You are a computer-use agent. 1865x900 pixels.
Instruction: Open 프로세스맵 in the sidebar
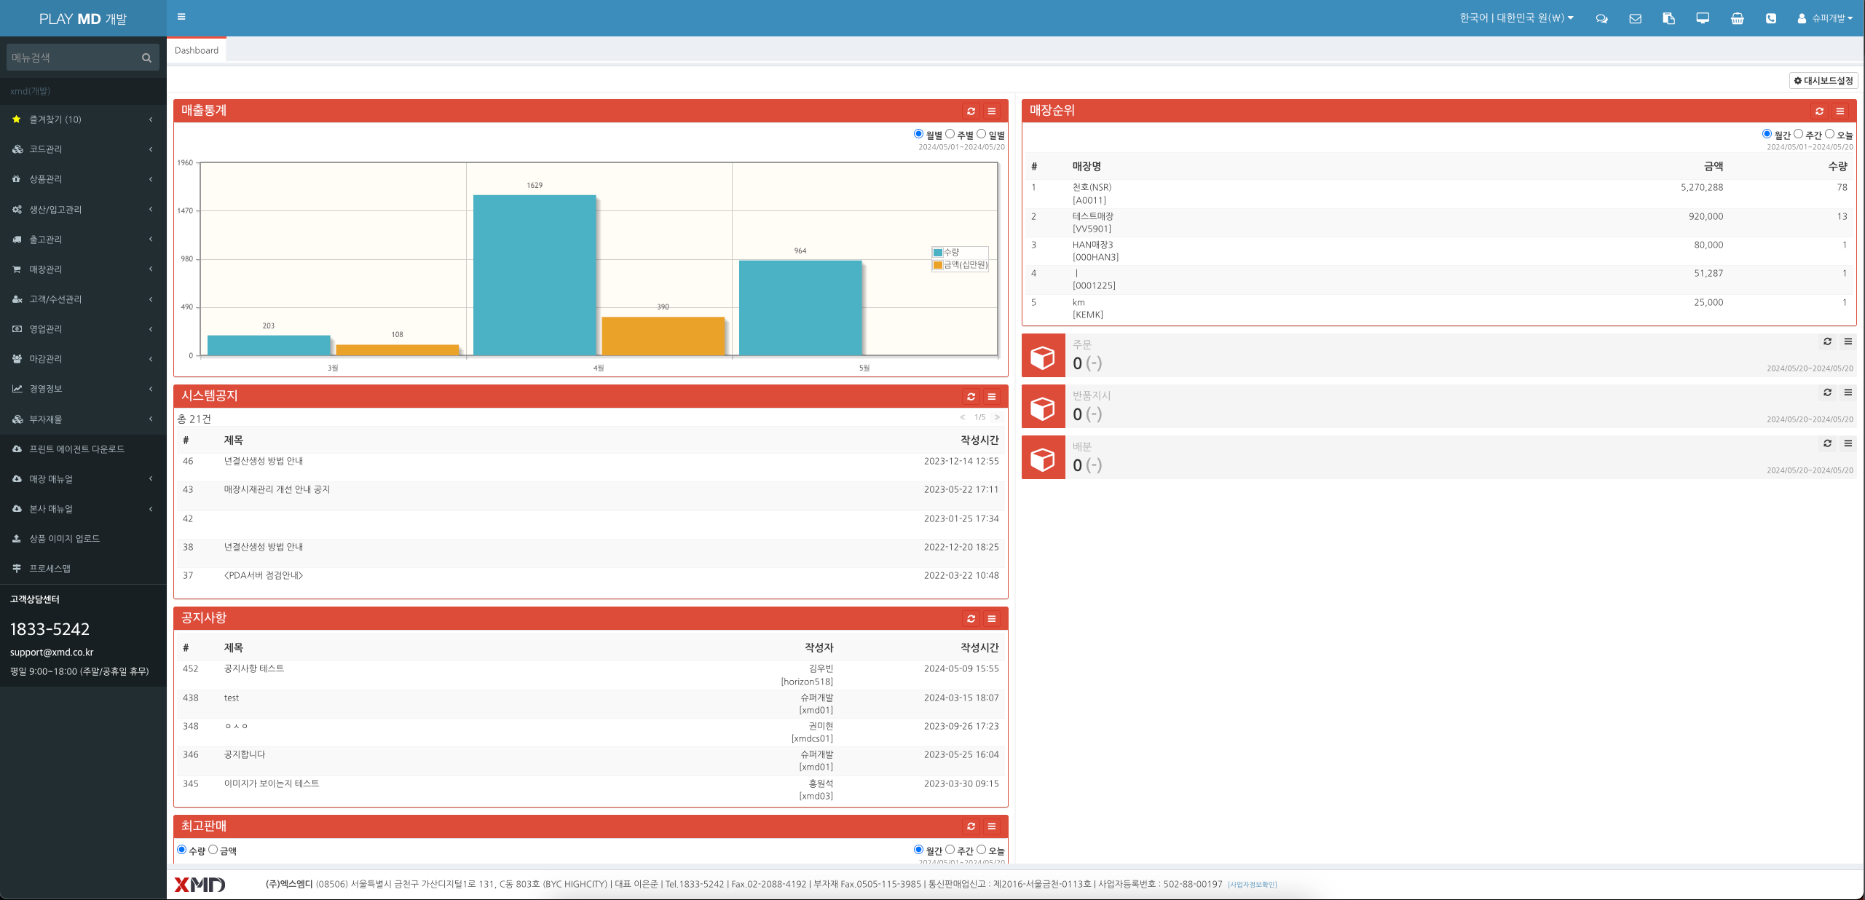tap(50, 569)
